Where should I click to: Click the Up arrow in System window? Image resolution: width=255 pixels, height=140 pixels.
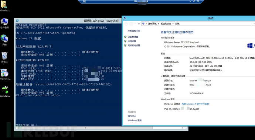tap(139, 24)
